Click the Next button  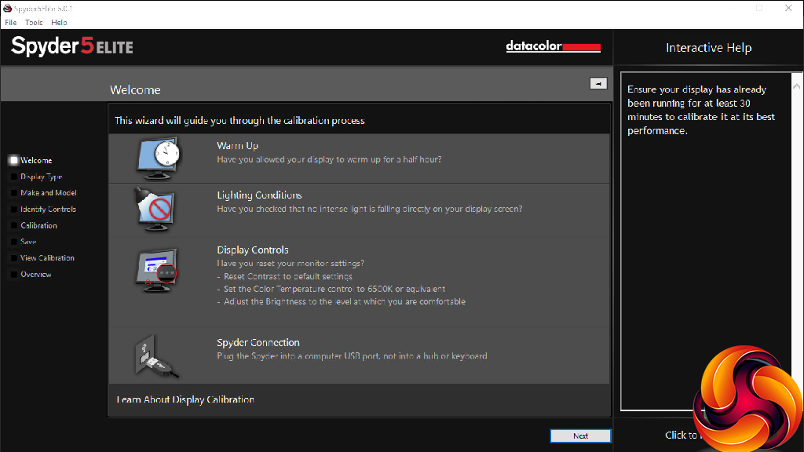pyautogui.click(x=580, y=436)
